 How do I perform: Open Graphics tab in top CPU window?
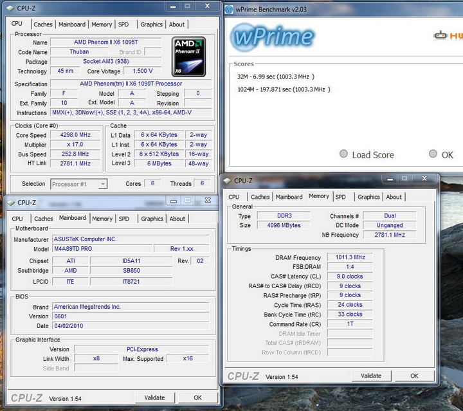[152, 24]
